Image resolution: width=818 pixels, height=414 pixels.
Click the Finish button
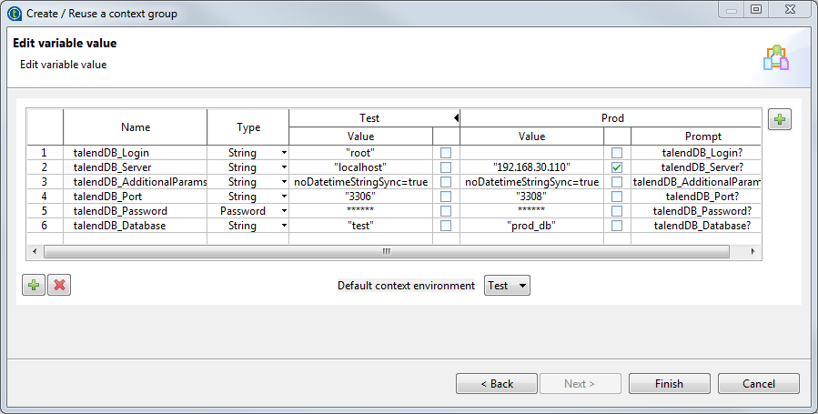(669, 384)
